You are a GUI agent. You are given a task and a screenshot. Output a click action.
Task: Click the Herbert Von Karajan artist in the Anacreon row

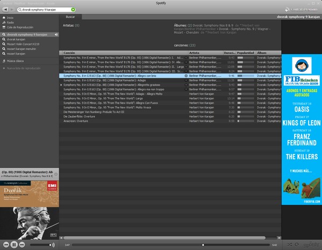(201, 121)
